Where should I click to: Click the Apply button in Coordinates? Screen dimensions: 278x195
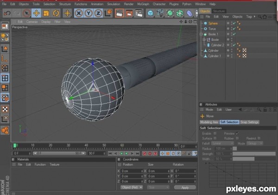pos(185,188)
